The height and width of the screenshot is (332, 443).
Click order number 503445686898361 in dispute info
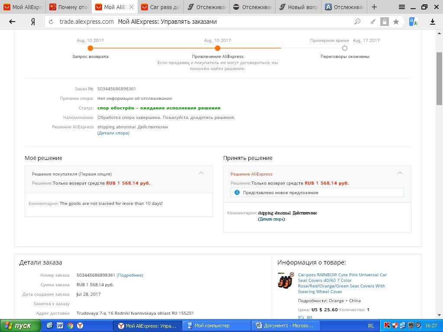coord(117,89)
